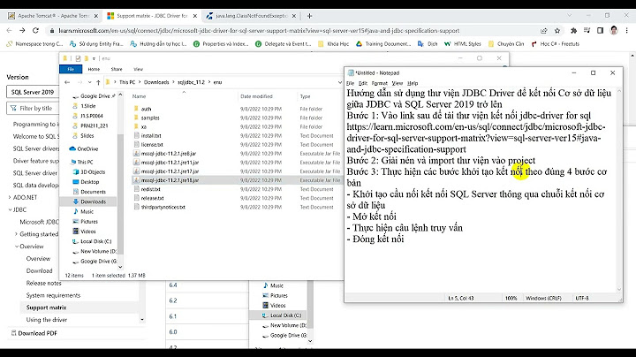Collapse the Overview tree node in sidebar
This screenshot has width=636, height=357.
click(17, 247)
